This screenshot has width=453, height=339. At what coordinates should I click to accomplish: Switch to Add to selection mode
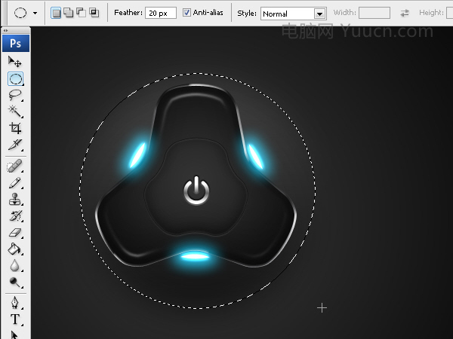(69, 13)
